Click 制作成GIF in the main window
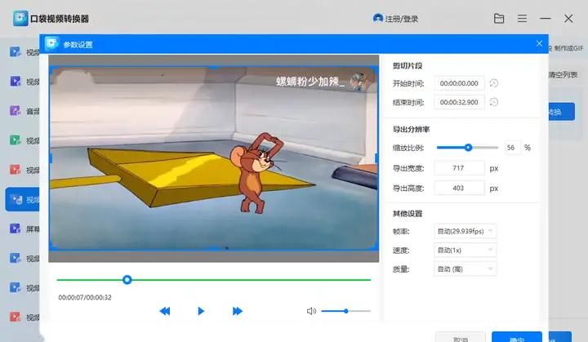Image resolution: width=588 pixels, height=342 pixels. 568,48
